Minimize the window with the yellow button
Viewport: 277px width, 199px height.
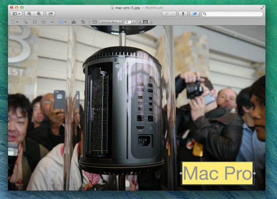coord(17,8)
